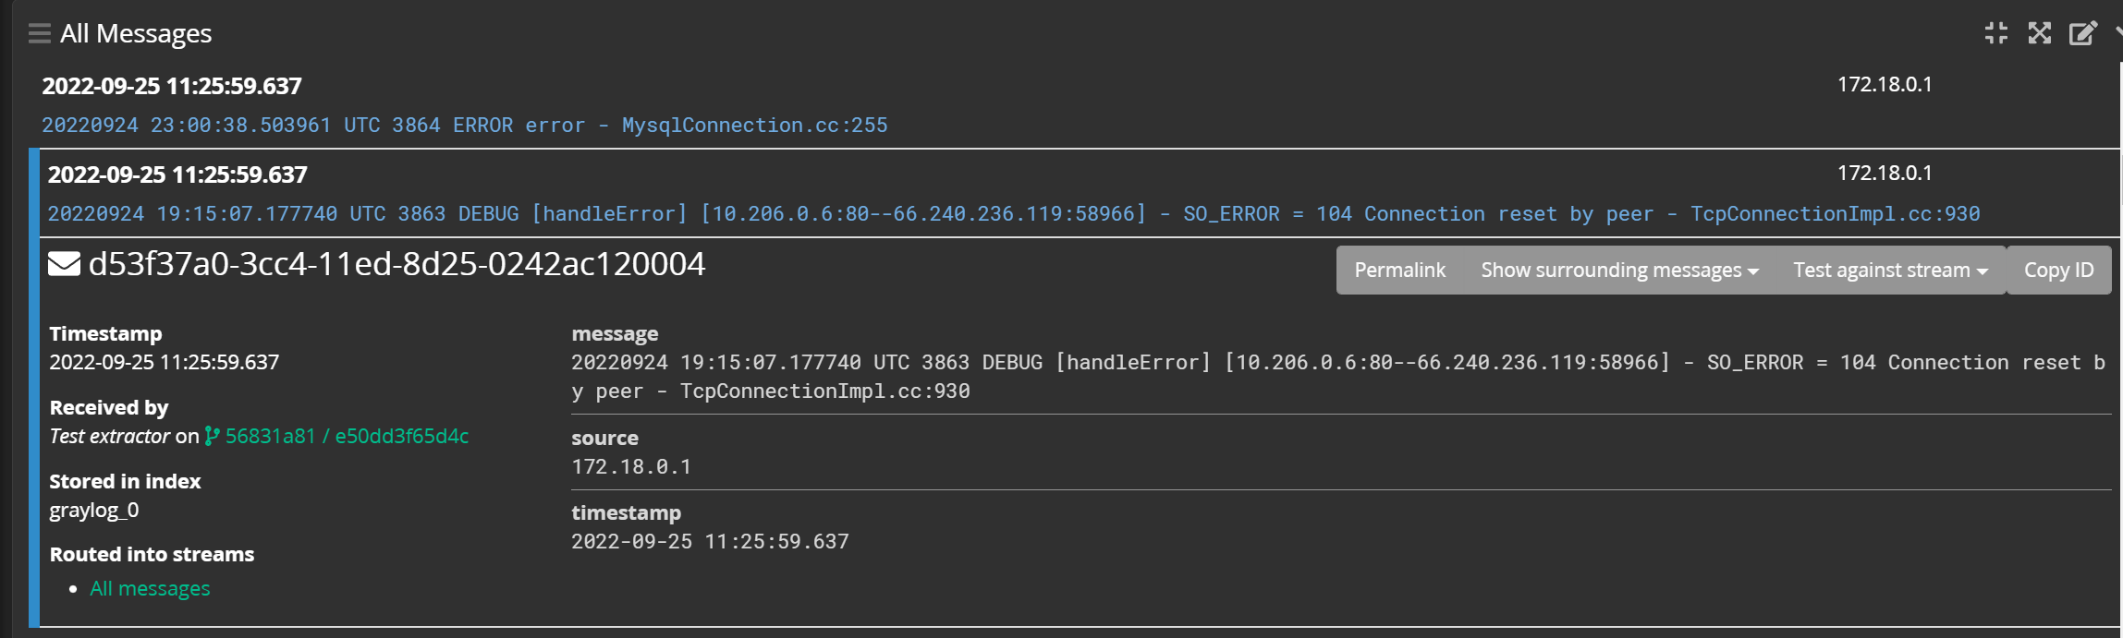Click the branch icon next to node 56831a81
Screen dimensions: 2123x638
click(x=213, y=436)
